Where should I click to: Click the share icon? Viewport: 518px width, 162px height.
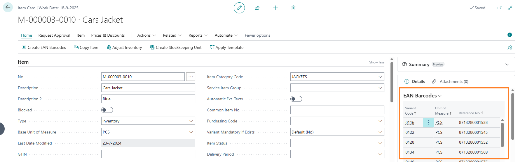pyautogui.click(x=257, y=8)
